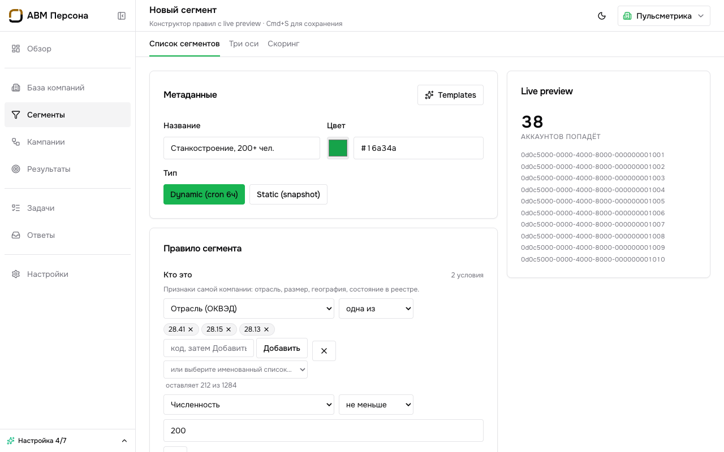Remove the 28.13 code chip
Viewport: 724px width, 452px height.
click(266, 329)
